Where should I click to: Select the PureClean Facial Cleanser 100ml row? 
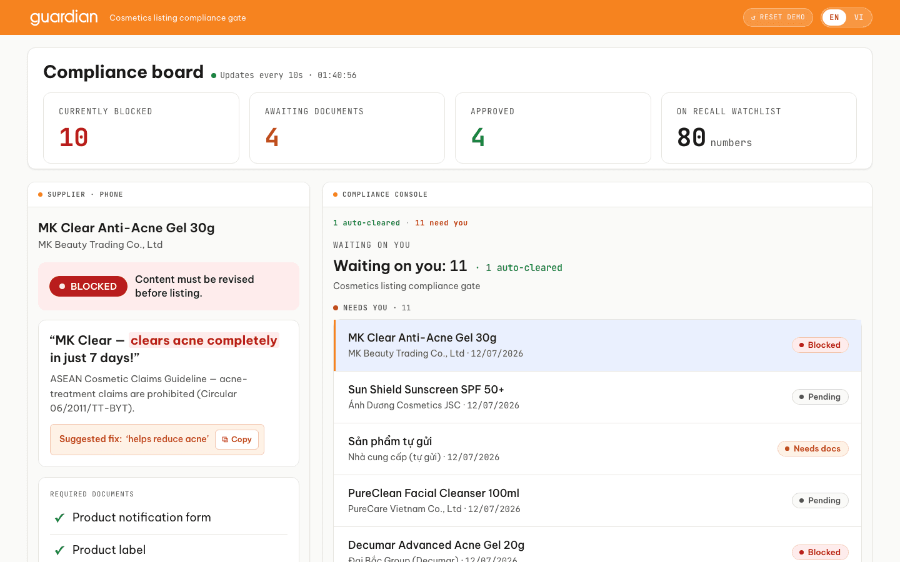click(597, 501)
